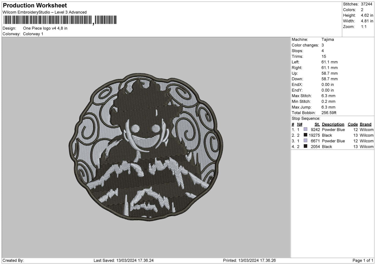Click the design name 'One Piece logo v4 4,8 in'
The height and width of the screenshot is (265, 376).
click(x=45, y=28)
